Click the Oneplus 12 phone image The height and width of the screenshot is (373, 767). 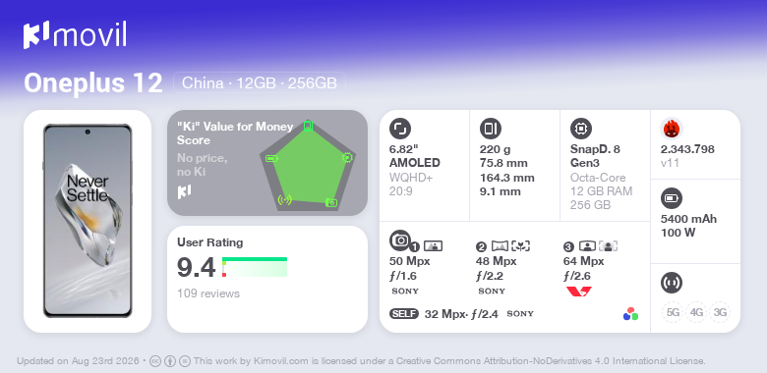(x=88, y=221)
